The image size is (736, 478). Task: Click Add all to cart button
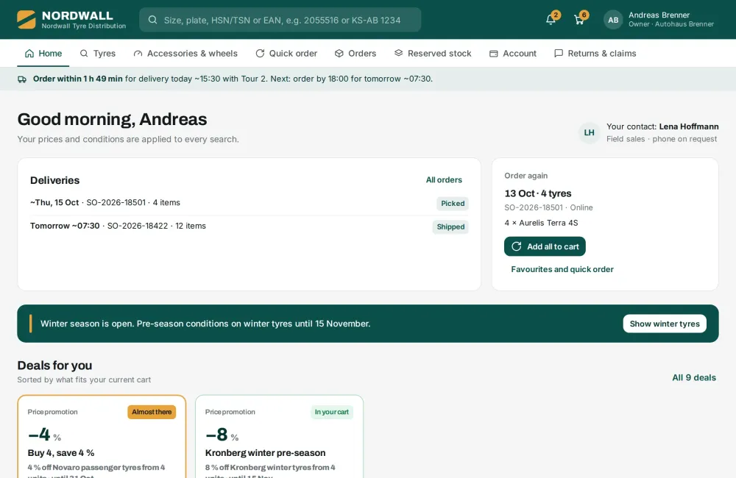pyautogui.click(x=545, y=246)
